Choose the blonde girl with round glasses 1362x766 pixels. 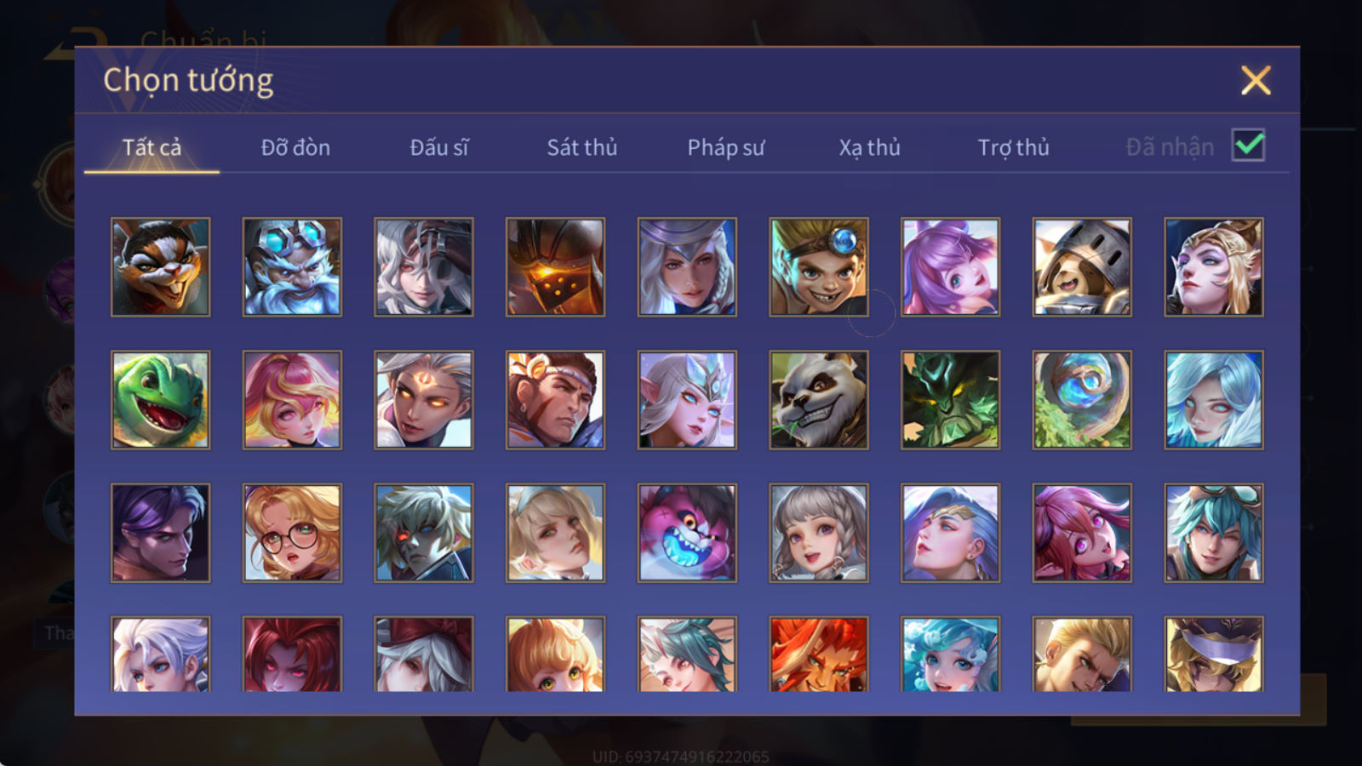click(x=292, y=533)
